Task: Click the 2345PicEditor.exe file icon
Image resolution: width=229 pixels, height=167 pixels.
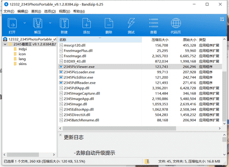Action: (x=61, y=77)
